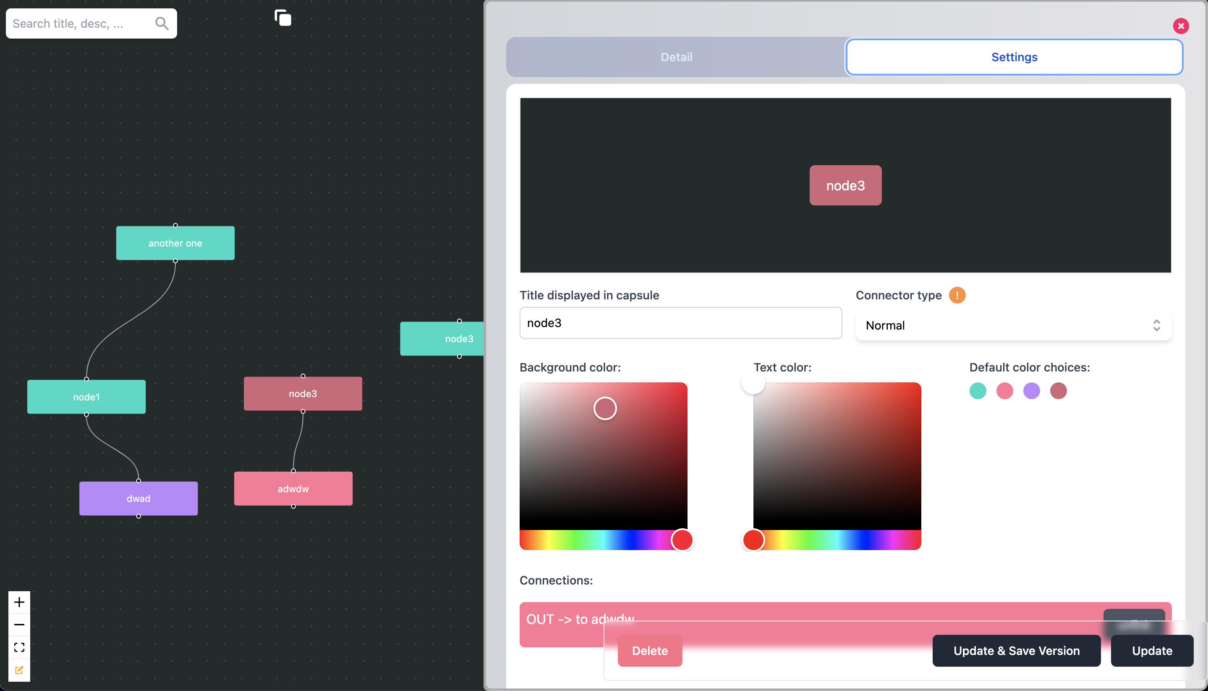Pick the teal default color swatch

pos(978,391)
